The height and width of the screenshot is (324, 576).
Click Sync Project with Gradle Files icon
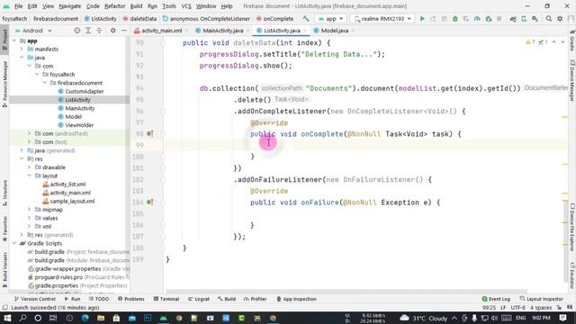(x=513, y=19)
